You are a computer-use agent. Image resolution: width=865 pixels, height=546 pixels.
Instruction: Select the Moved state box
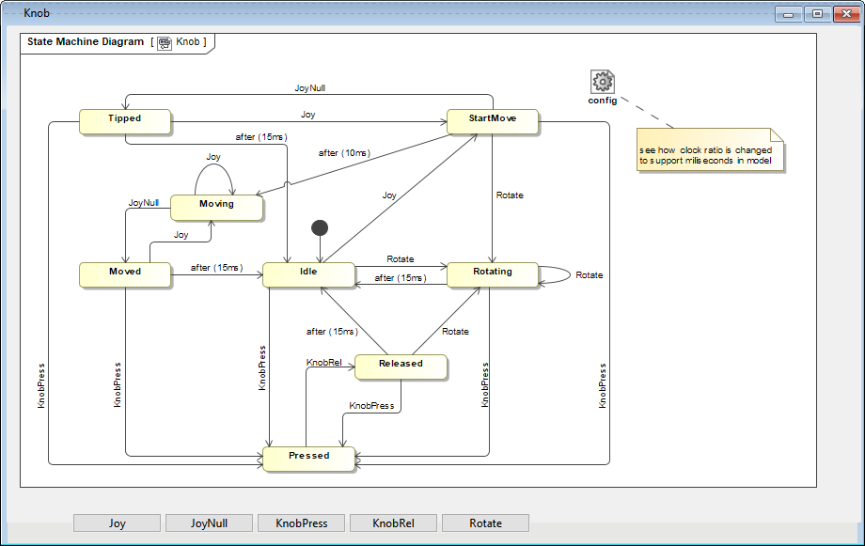click(124, 273)
